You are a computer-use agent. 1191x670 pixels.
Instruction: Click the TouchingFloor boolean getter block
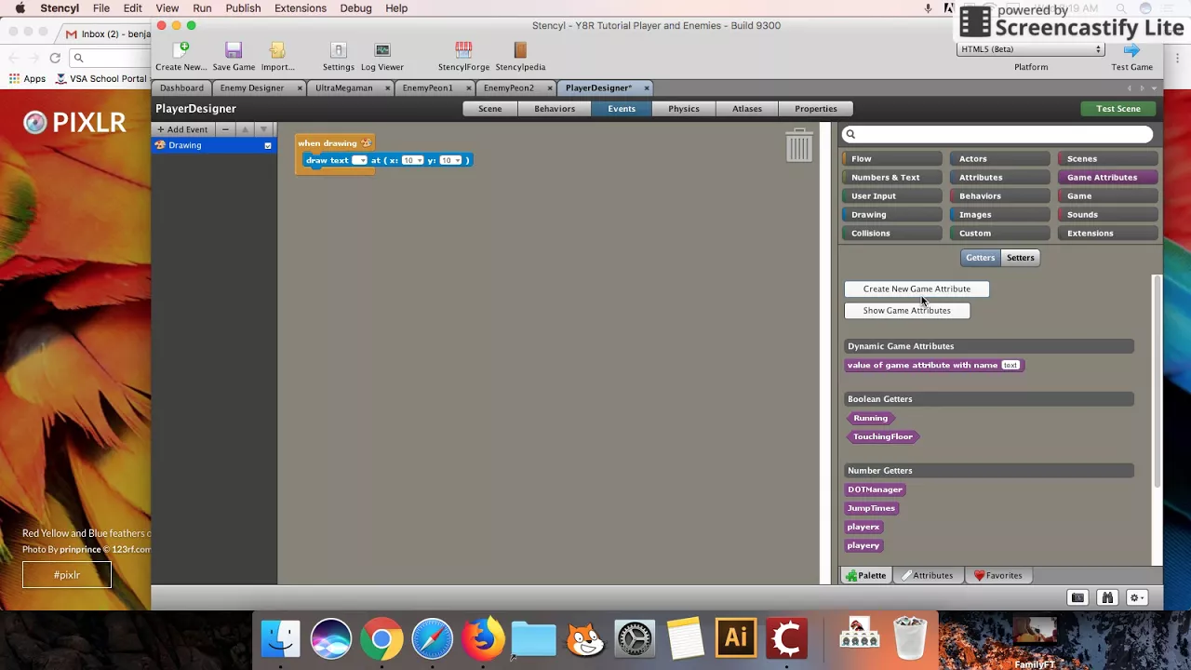click(883, 436)
